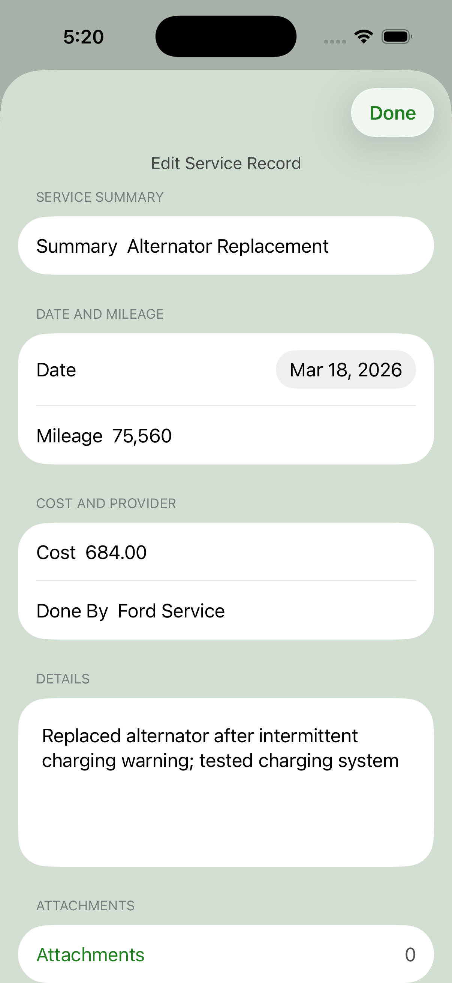This screenshot has height=983, width=452.
Task: Tap the 5:20 clock in status bar
Action: pyautogui.click(x=84, y=37)
